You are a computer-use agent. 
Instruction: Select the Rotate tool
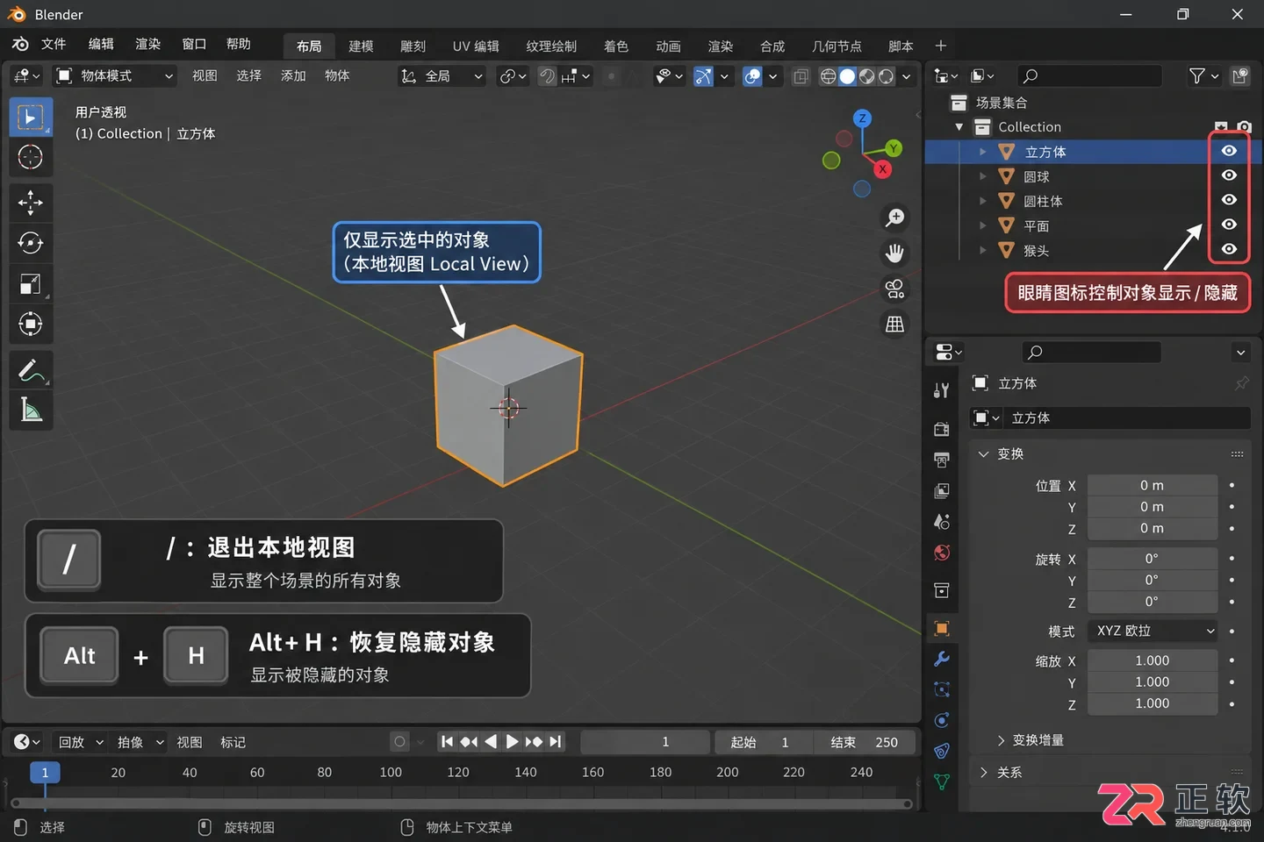[31, 243]
